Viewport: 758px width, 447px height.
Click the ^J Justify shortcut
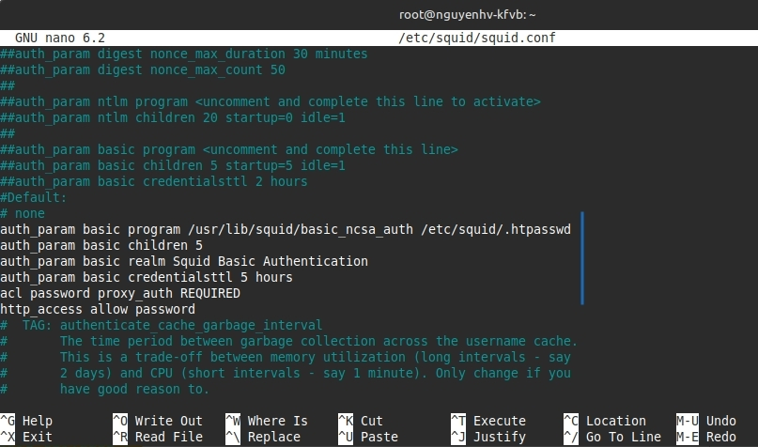(x=488, y=437)
